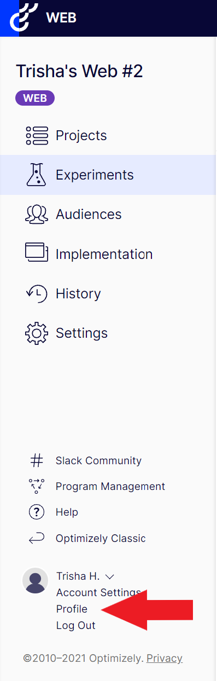Open the Implementation window icon

37,253
